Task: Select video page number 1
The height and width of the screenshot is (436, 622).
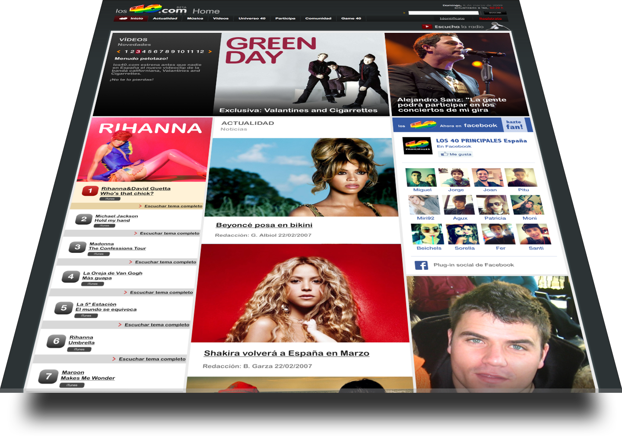Action: tap(127, 51)
